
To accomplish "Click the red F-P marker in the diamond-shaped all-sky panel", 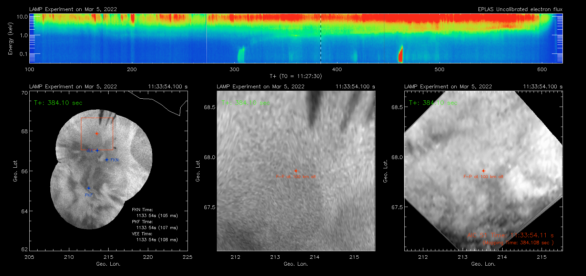I will click(x=484, y=171).
